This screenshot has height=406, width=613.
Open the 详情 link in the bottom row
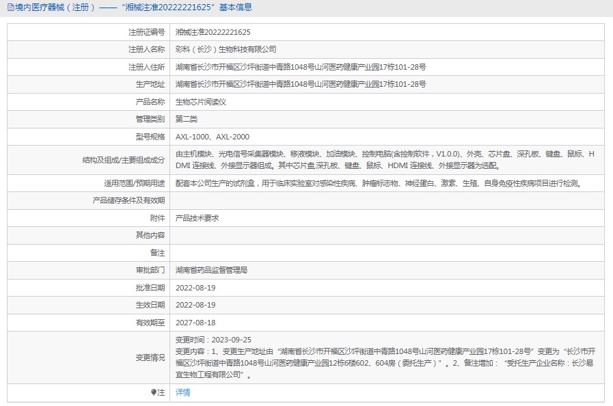click(183, 392)
